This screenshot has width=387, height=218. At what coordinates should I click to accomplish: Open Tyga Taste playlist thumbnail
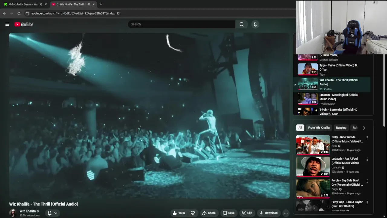[308, 69]
